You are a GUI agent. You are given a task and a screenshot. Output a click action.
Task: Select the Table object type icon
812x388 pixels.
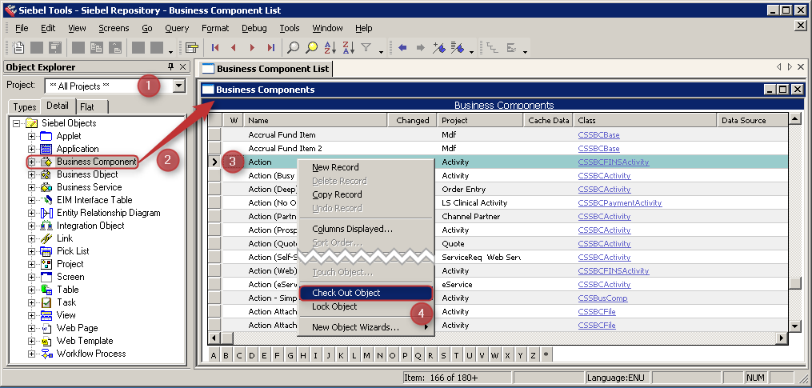(x=46, y=290)
